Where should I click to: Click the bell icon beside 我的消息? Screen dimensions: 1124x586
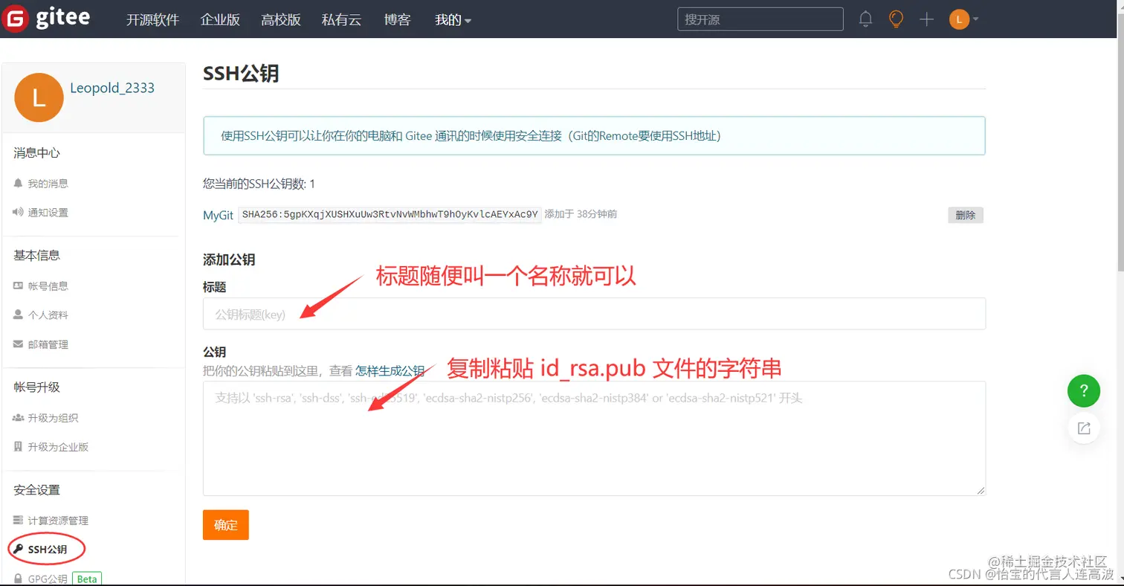[x=19, y=183]
